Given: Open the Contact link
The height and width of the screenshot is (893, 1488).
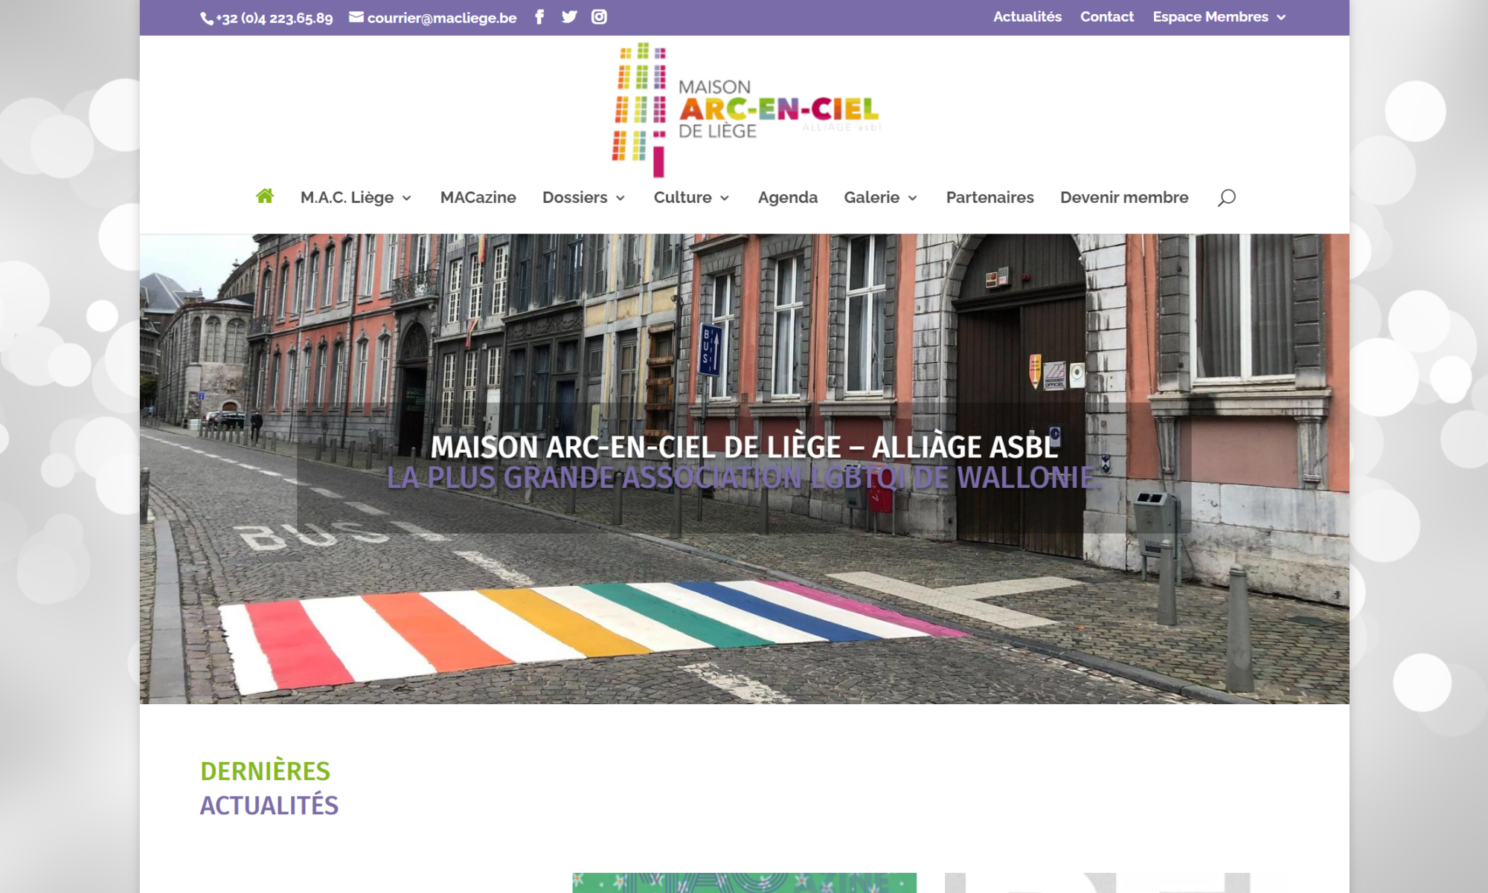Looking at the screenshot, I should pos(1107,17).
